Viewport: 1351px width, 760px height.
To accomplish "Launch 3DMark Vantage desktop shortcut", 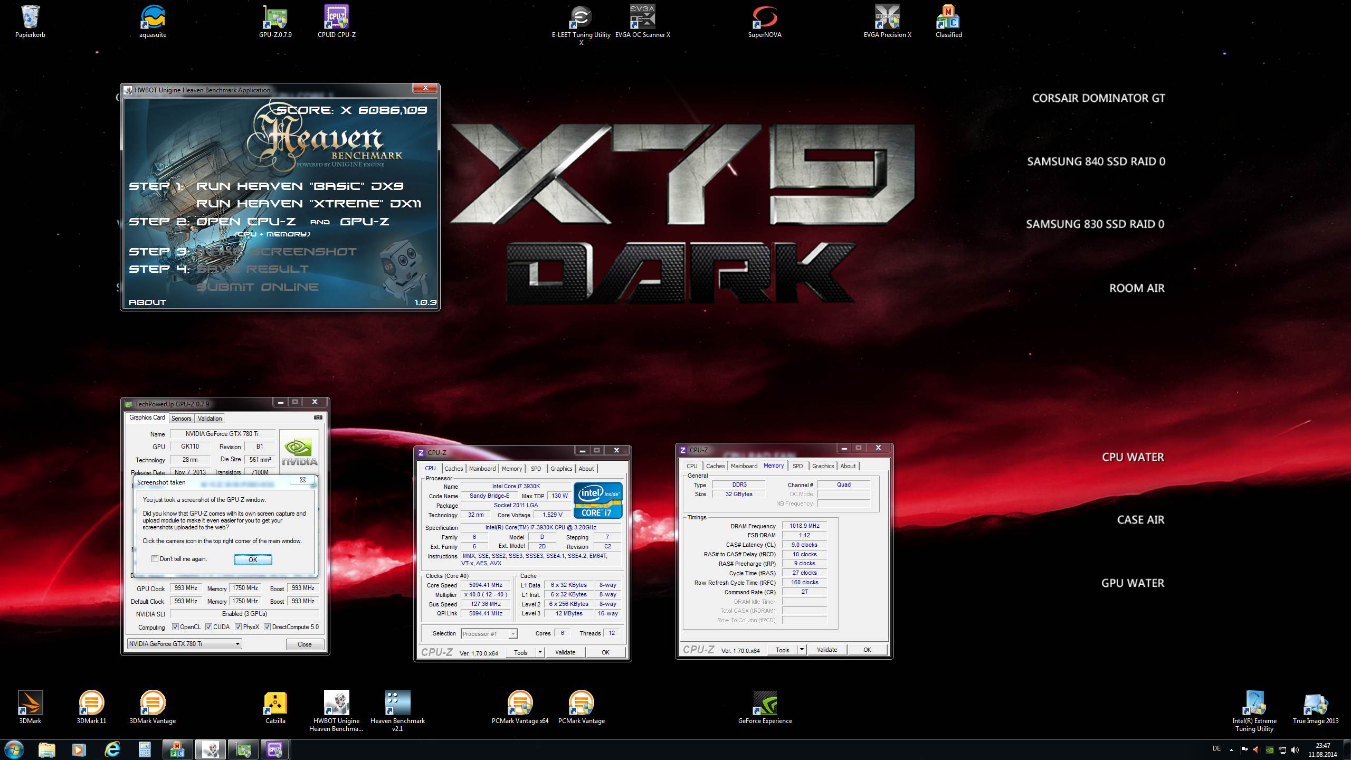I will click(x=153, y=707).
